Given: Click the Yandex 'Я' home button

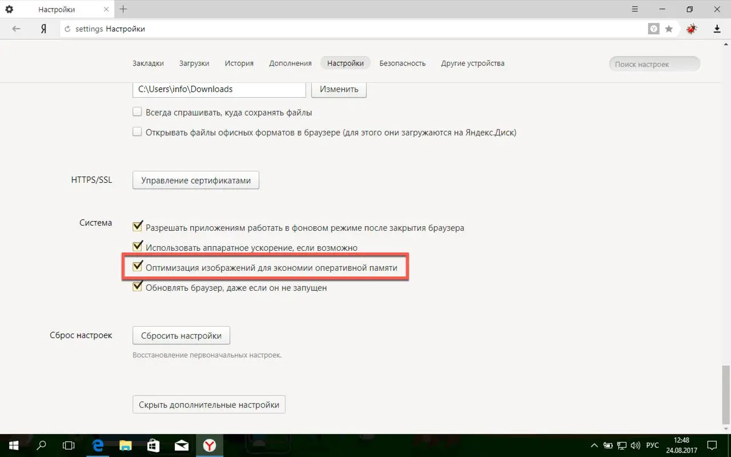Looking at the screenshot, I should 43,29.
